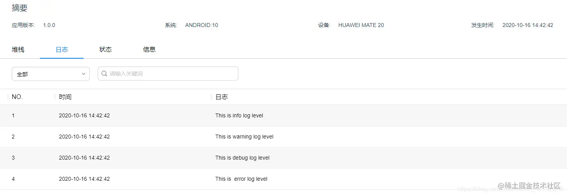Click the 摘要 heading
Screen dimensions: 567x196
[x=20, y=8]
